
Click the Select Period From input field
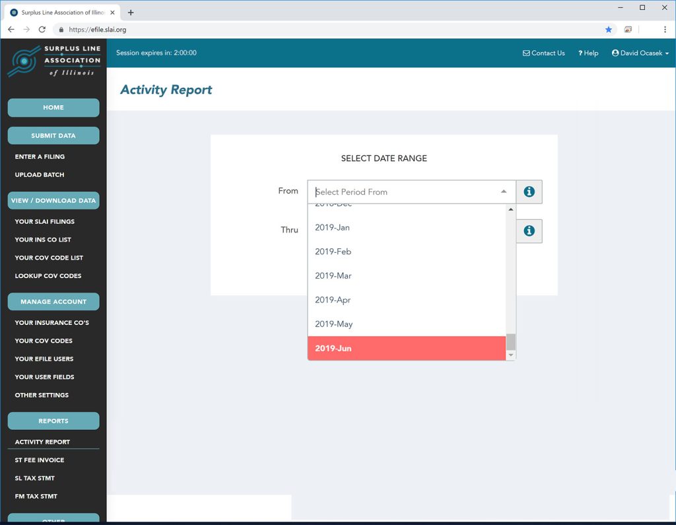[412, 192]
